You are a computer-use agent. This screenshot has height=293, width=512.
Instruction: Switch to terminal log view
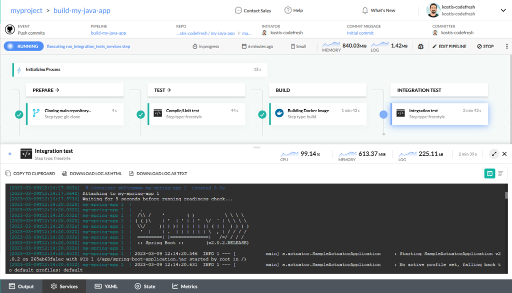[490, 174]
